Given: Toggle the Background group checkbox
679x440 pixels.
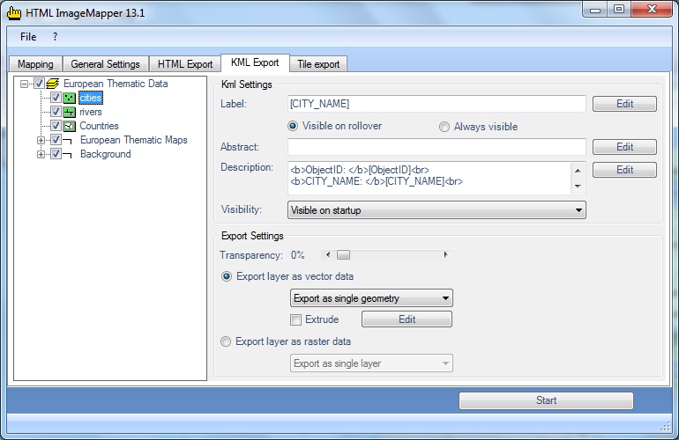Looking at the screenshot, I should (56, 154).
